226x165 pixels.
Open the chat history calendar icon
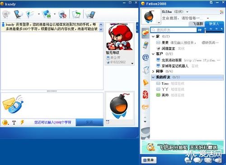coord(76,14)
